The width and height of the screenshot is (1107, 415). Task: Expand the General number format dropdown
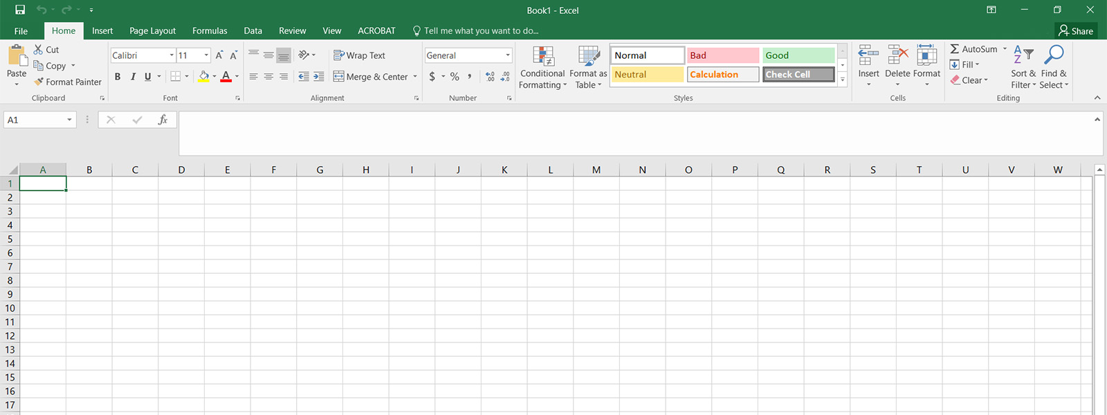(508, 55)
